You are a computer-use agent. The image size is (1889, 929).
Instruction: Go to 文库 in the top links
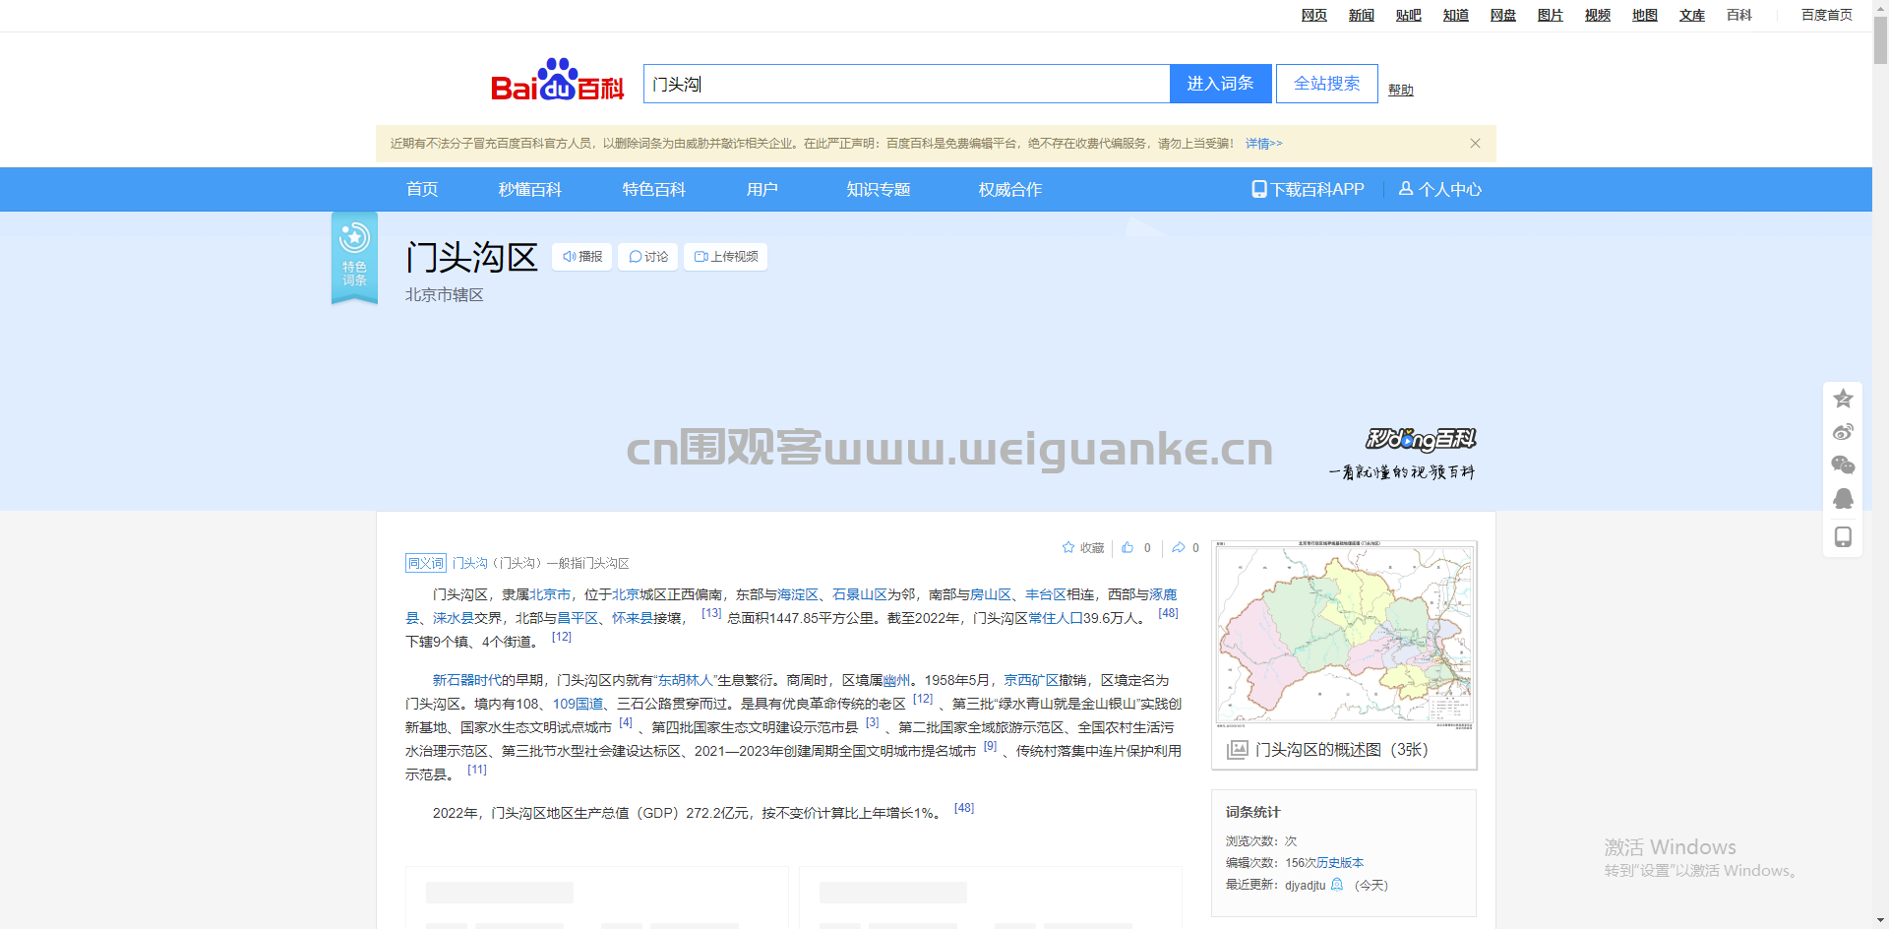coord(1691,15)
